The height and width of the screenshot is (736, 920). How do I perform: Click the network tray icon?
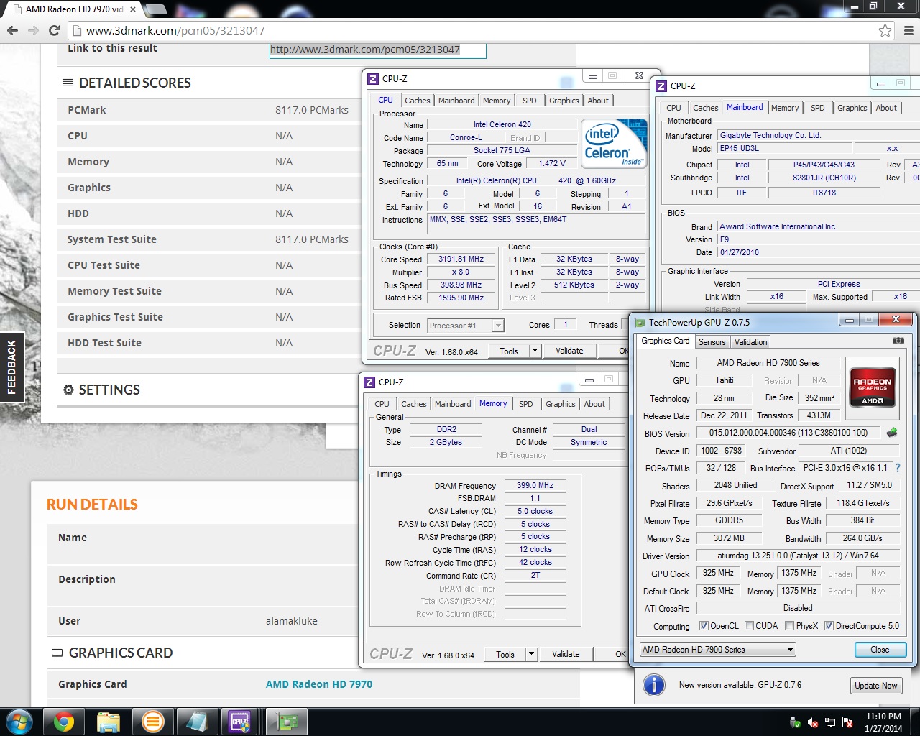pos(830,722)
